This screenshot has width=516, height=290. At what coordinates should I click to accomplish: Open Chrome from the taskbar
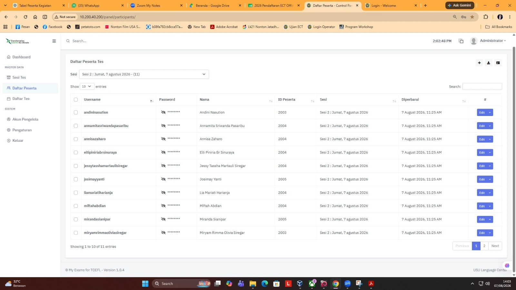click(336, 284)
